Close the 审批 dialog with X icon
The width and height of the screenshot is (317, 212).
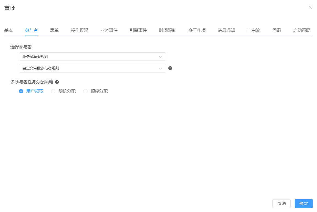(310, 7)
